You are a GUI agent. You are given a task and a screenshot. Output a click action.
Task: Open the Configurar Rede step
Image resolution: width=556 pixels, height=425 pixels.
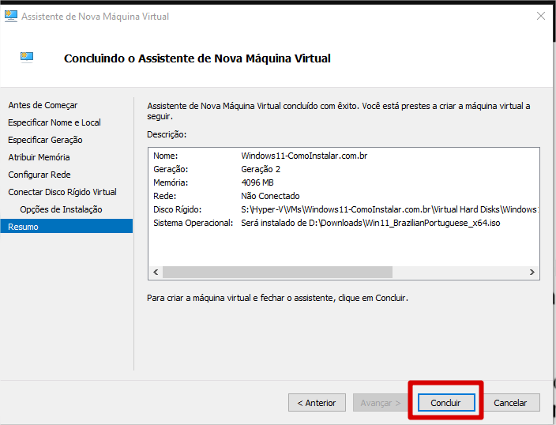pyautogui.click(x=39, y=175)
